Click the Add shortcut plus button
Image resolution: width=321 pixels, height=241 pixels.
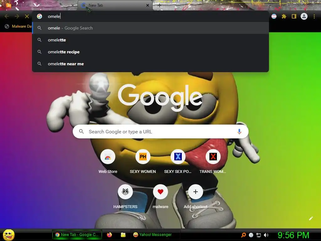[x=196, y=192]
